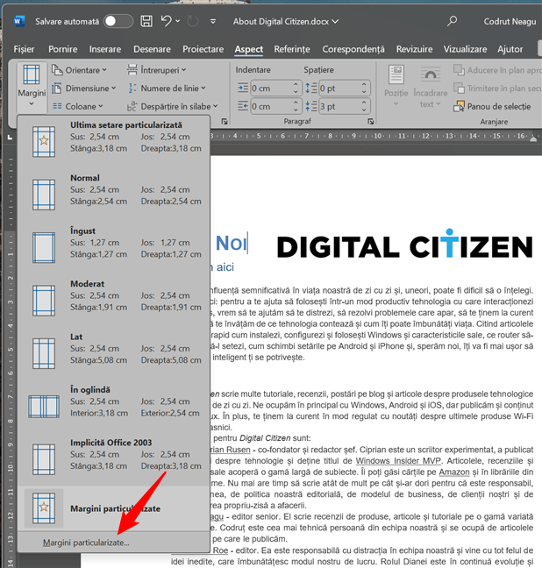Switch to the Ajutor tab
The image size is (542, 568).
point(510,49)
